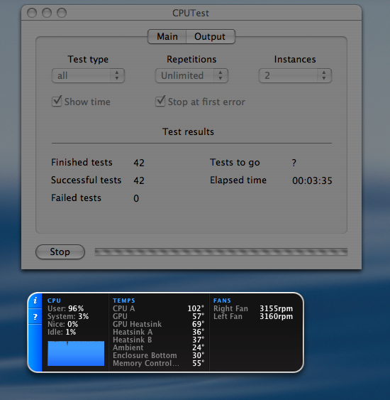Switch to the Output tab

[211, 36]
